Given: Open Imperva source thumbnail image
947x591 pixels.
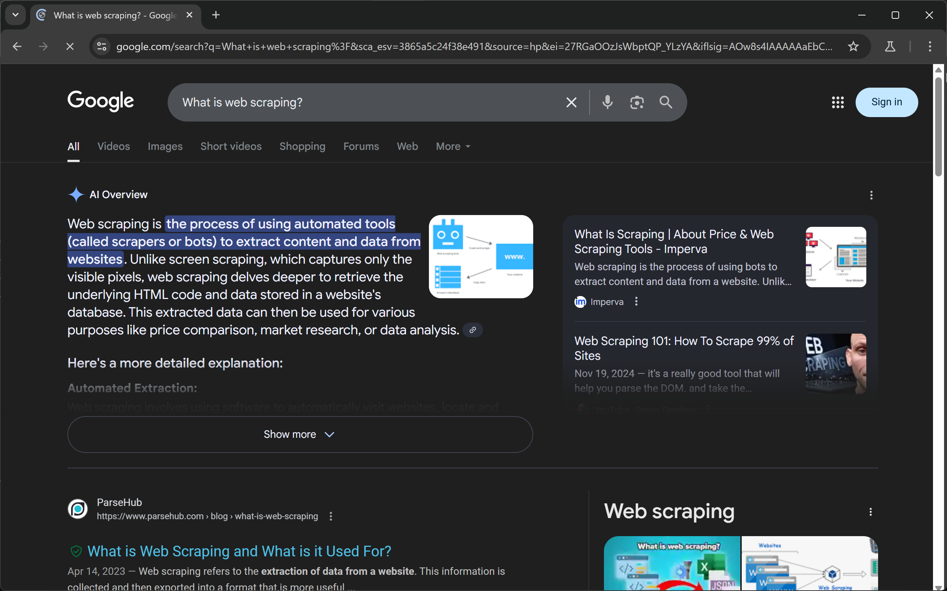Looking at the screenshot, I should [x=835, y=257].
